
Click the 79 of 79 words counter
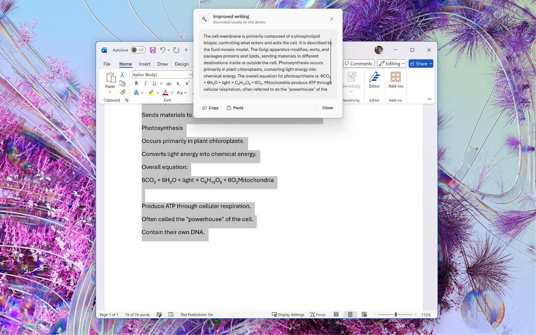click(x=137, y=314)
